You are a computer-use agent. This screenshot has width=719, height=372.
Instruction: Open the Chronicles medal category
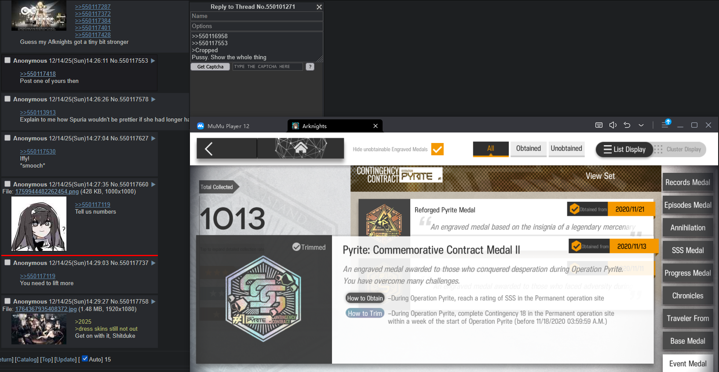click(688, 296)
